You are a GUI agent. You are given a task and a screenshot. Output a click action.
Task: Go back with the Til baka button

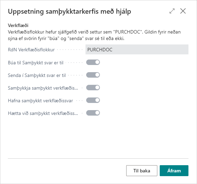tap(142, 171)
